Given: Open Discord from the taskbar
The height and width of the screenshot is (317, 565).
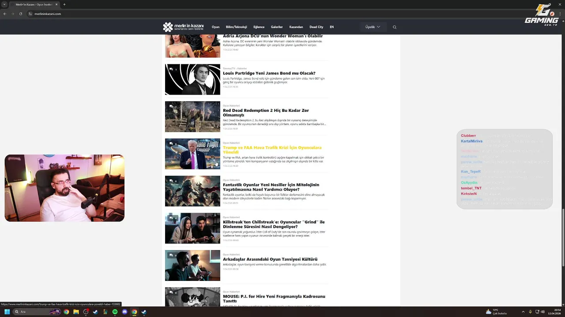Looking at the screenshot, I should coord(124,312).
